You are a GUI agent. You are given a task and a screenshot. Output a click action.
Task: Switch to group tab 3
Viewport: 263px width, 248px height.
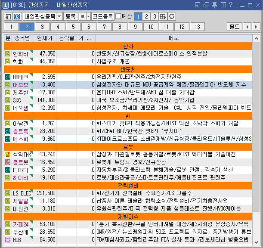[x=42, y=27]
